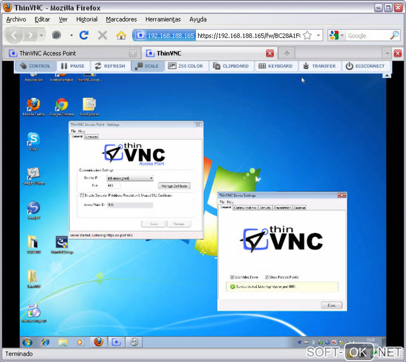Stop loading with the X icon
This screenshot has width=406, height=362.
(x=103, y=35)
